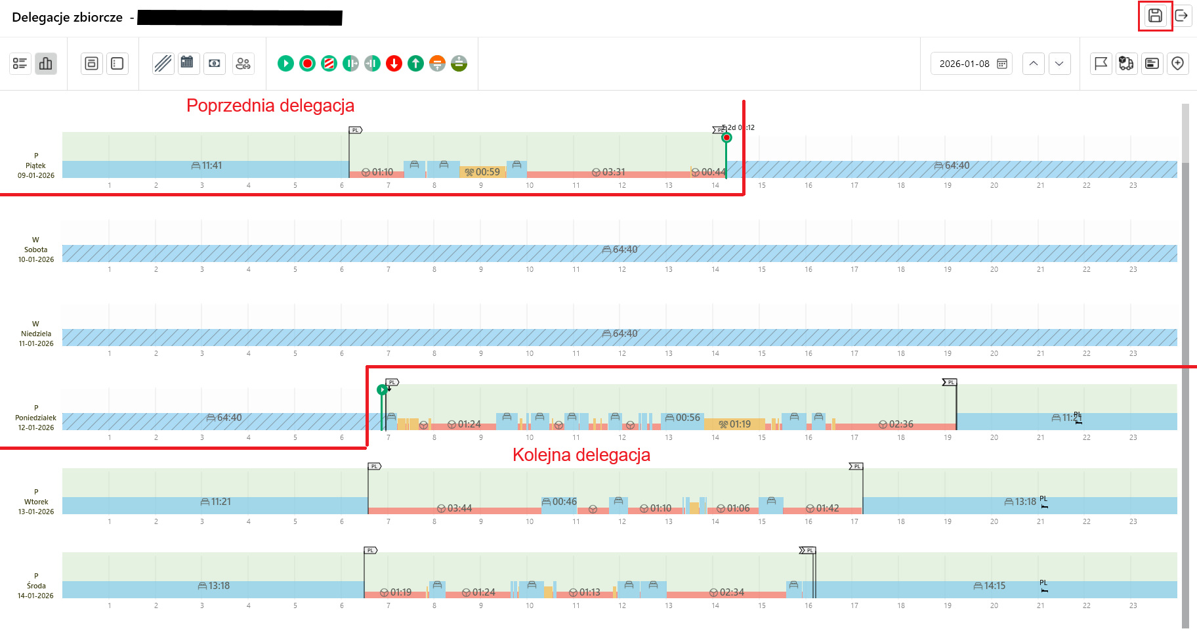
Task: Click the flag icon in the right toolbar
Action: [1101, 64]
